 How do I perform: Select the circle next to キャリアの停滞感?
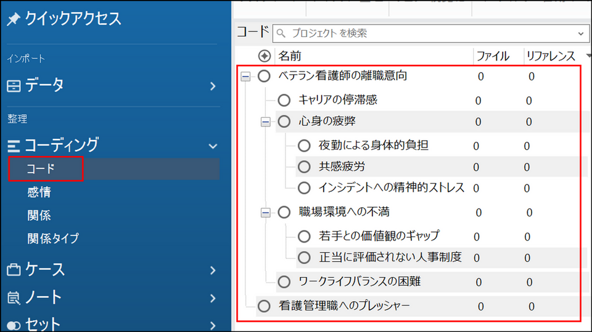coord(284,100)
